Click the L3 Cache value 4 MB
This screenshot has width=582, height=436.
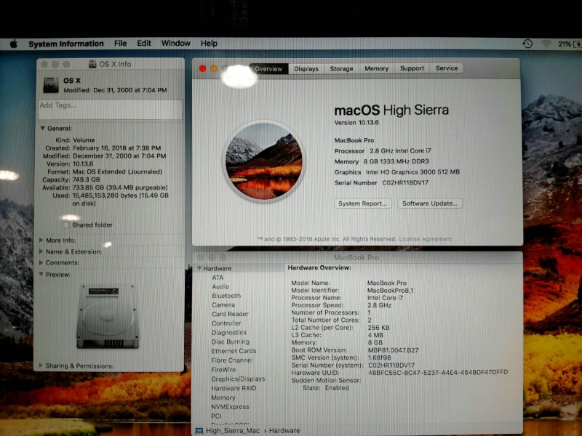click(x=375, y=335)
